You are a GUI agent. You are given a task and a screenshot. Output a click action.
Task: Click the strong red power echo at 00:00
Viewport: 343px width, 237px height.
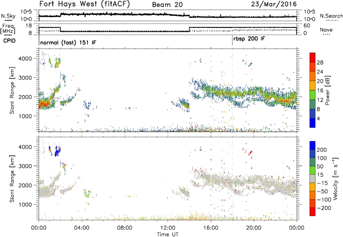pyautogui.click(x=44, y=104)
